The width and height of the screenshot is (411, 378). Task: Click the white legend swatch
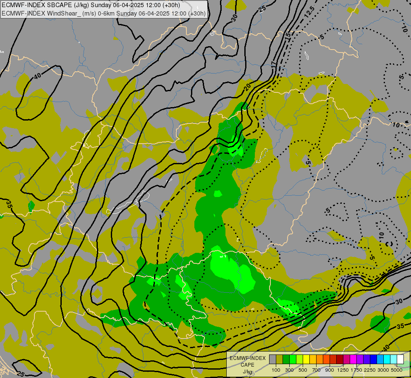pyautogui.click(x=400, y=359)
